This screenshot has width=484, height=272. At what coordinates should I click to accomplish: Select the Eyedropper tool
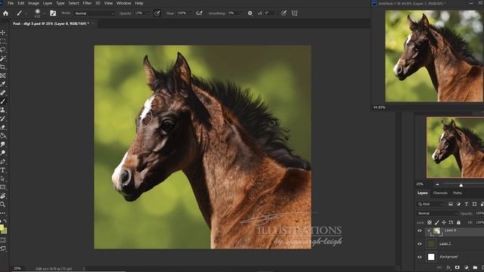click(3, 84)
